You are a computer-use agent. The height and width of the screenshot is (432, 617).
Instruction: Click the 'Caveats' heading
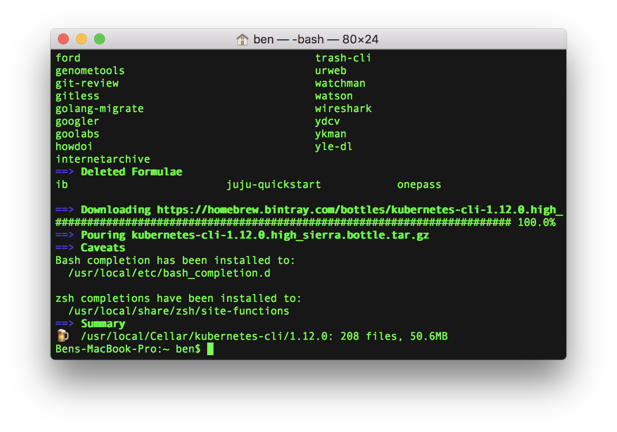[103, 248]
